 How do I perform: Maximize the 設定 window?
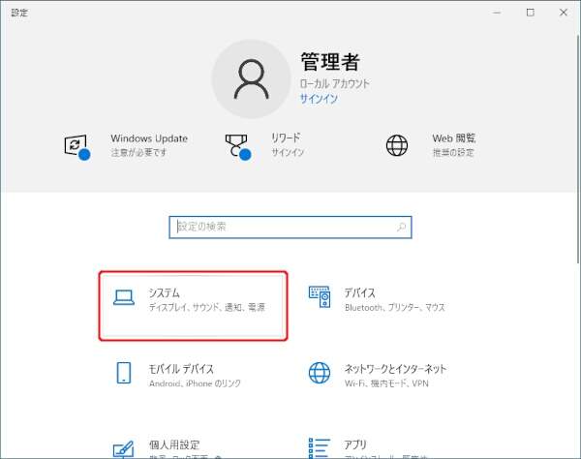pos(531,13)
